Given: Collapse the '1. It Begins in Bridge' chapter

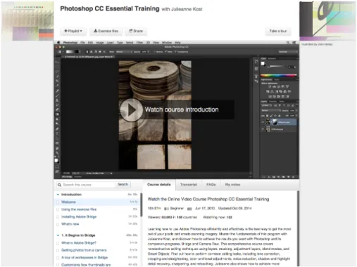Looking at the screenshot, I should pyautogui.click(x=58, y=235).
